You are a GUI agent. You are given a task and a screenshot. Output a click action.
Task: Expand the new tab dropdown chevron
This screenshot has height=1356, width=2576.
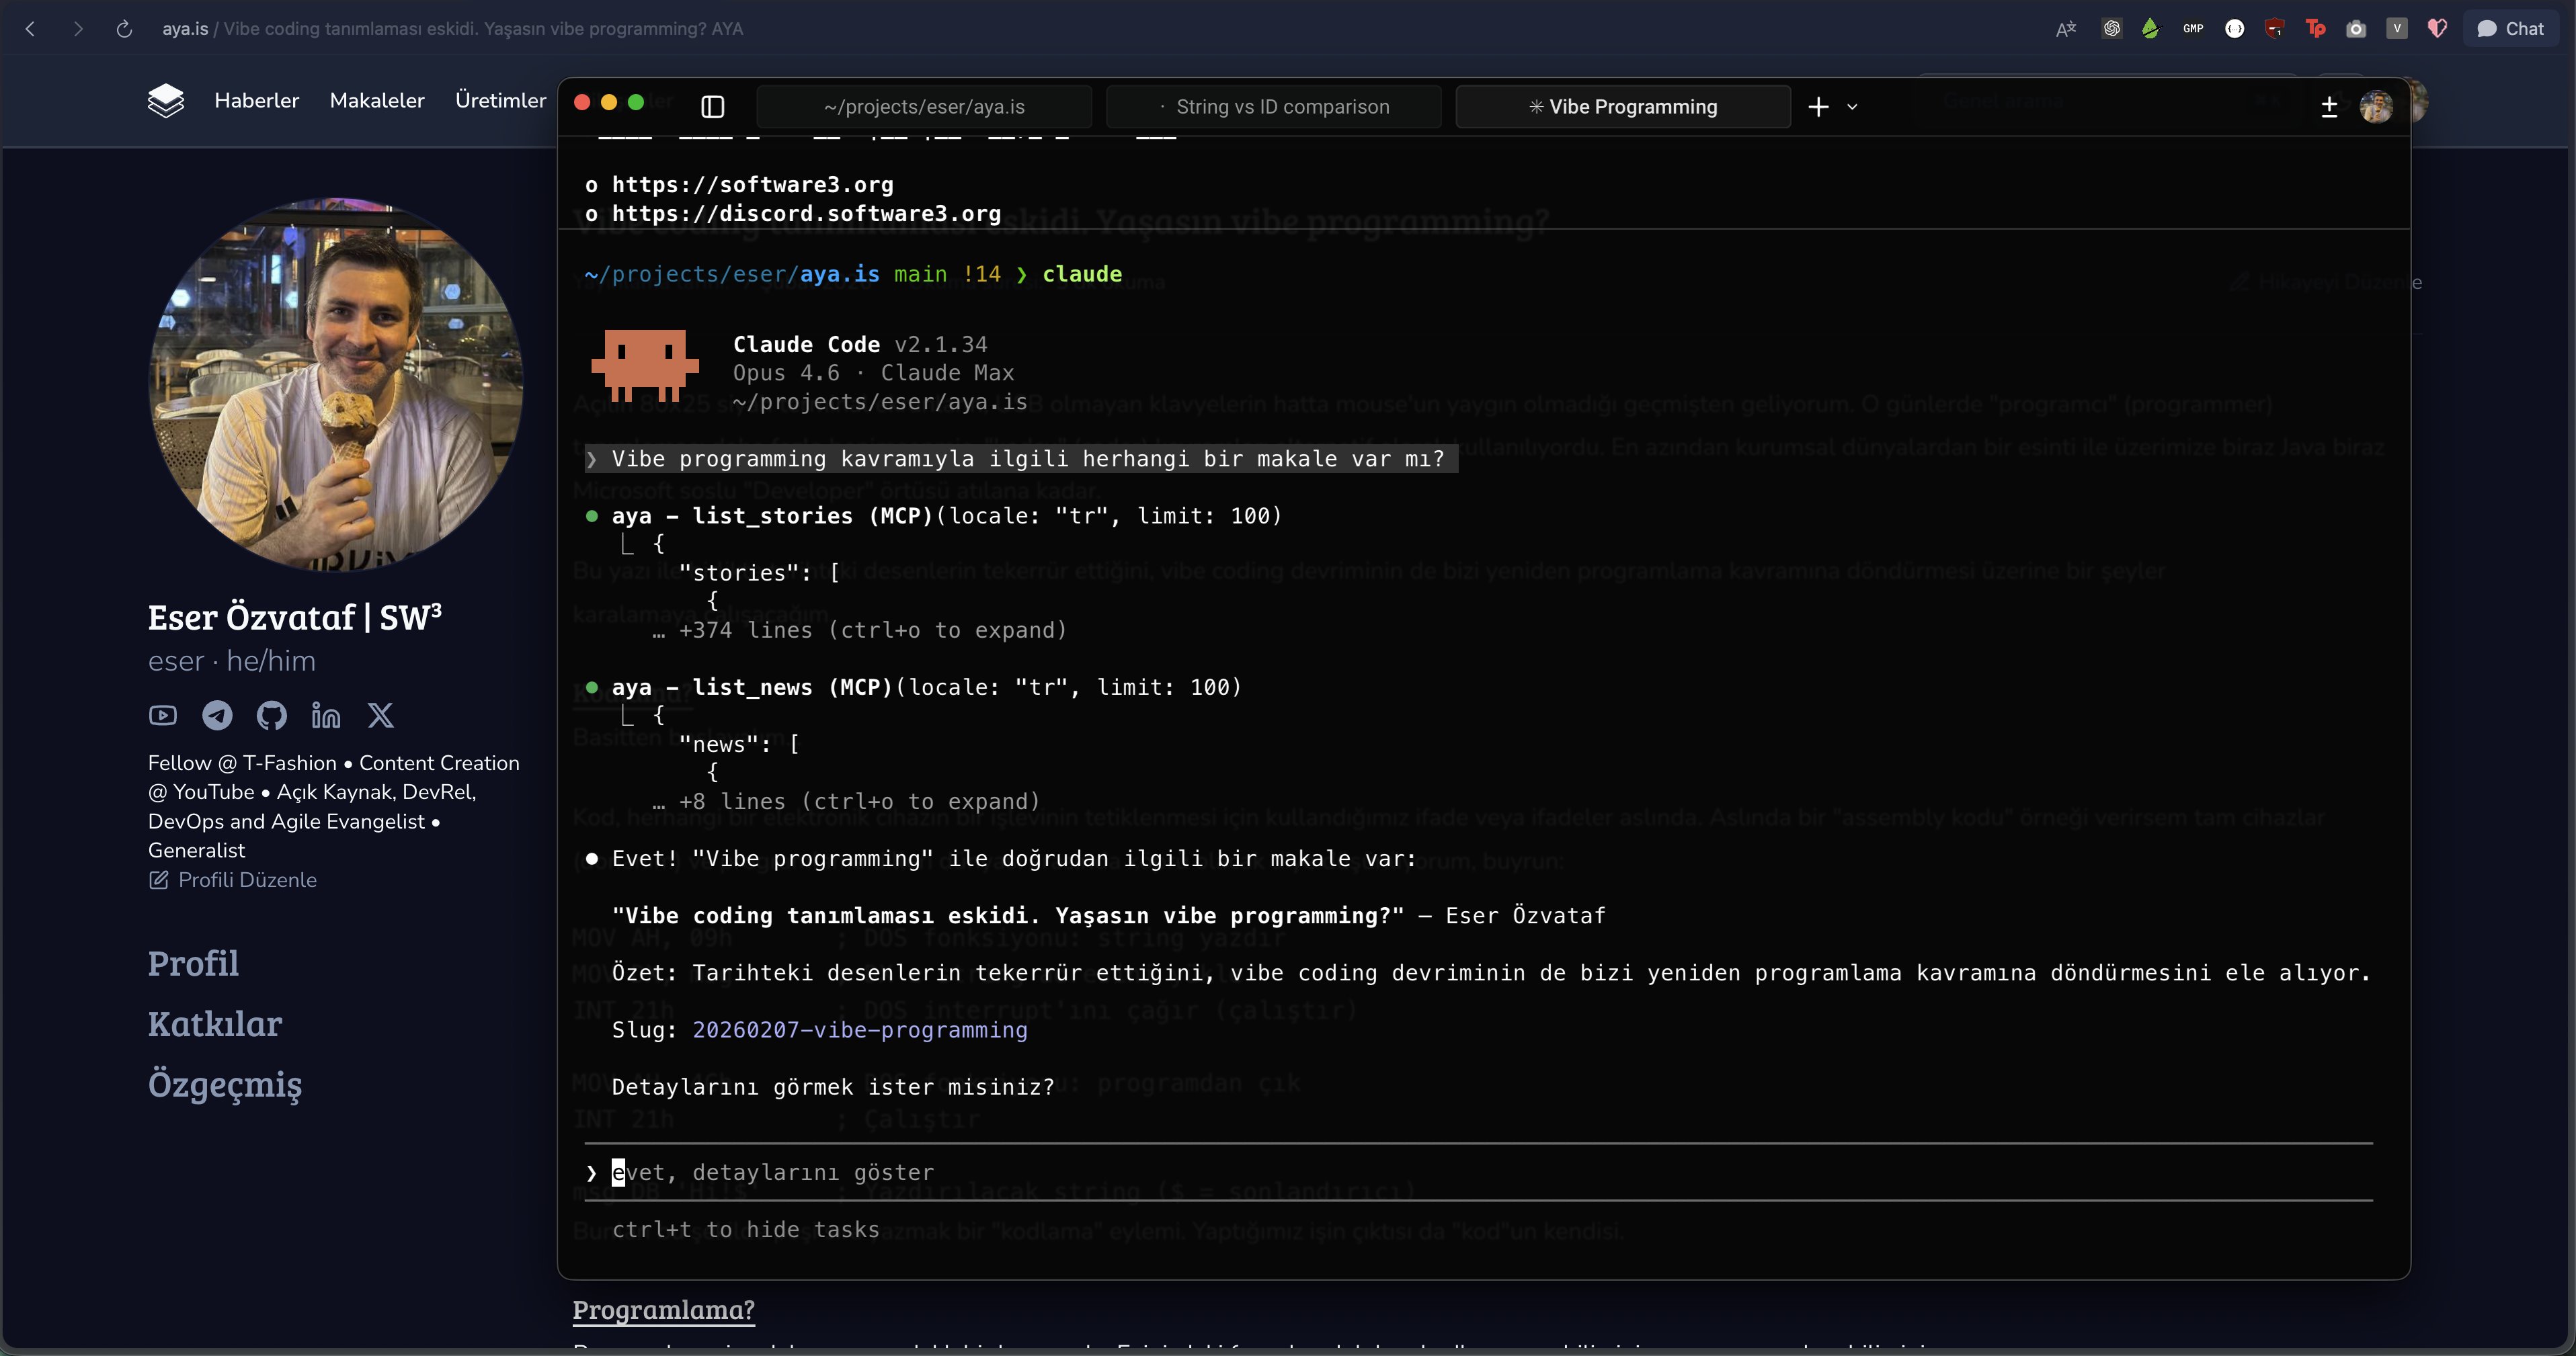1852,107
